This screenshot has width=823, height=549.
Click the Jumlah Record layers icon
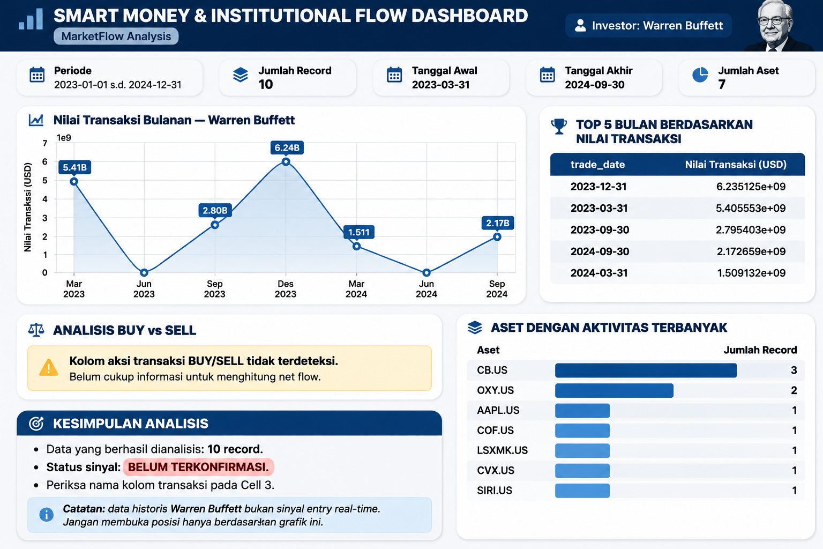[241, 75]
